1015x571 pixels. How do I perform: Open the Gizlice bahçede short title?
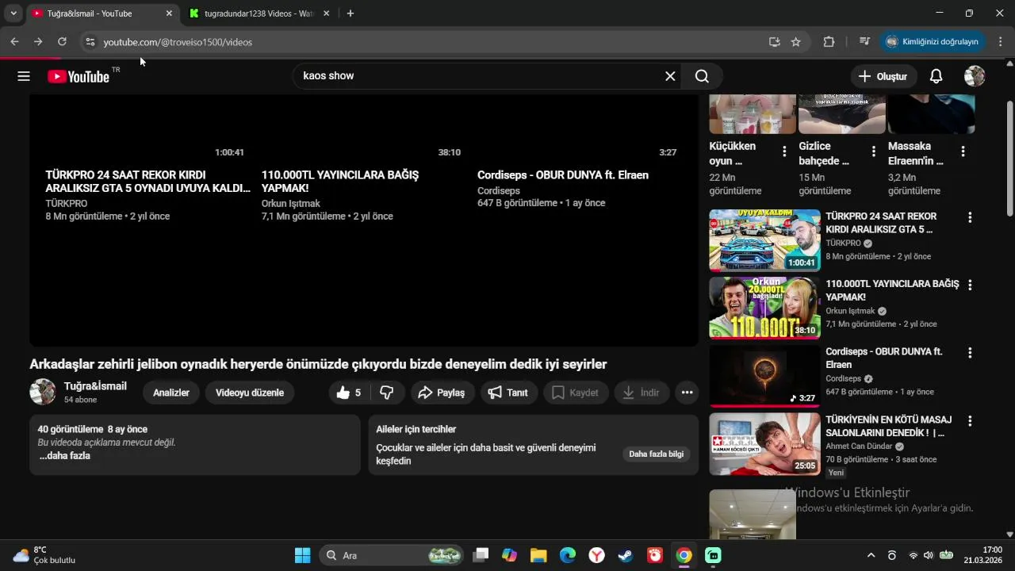coord(824,154)
